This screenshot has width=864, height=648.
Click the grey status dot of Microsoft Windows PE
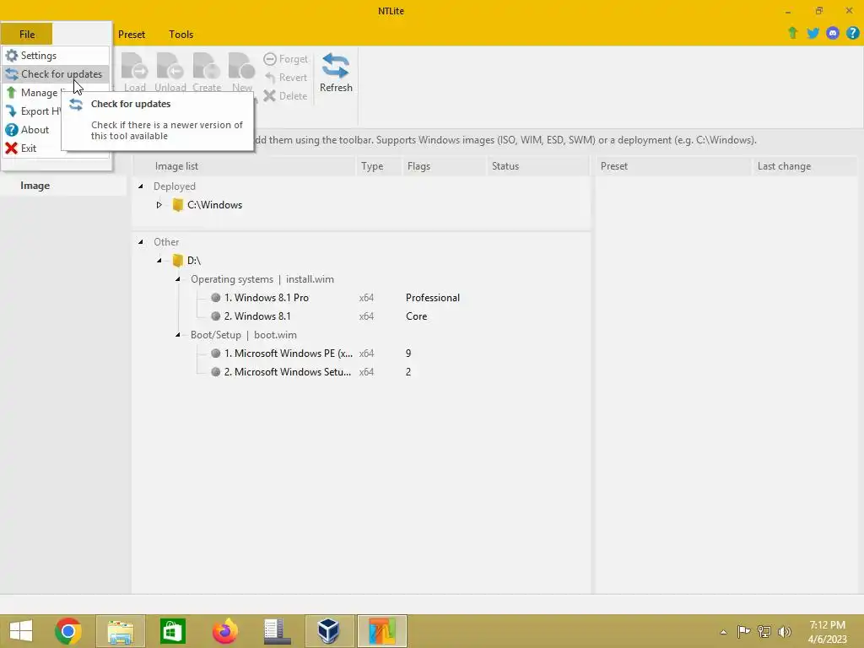pyautogui.click(x=215, y=354)
